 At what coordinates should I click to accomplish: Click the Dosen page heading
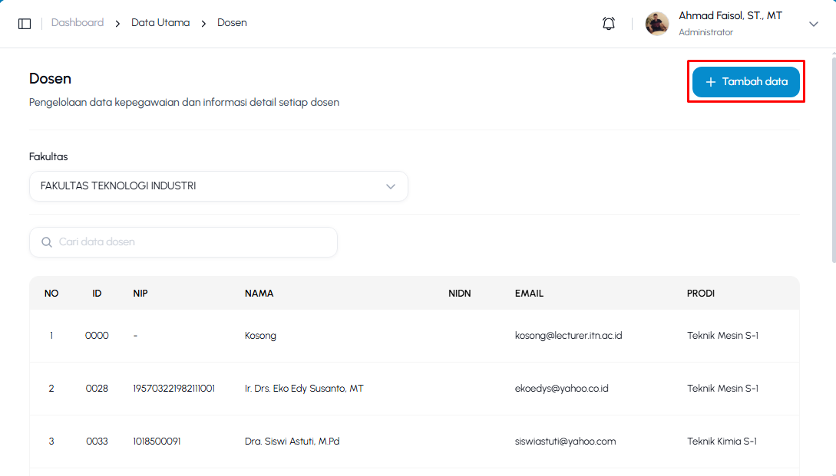pyautogui.click(x=50, y=79)
